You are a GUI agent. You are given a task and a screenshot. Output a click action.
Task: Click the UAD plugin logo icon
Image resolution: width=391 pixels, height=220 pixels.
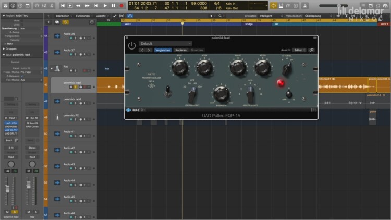[x=128, y=110]
